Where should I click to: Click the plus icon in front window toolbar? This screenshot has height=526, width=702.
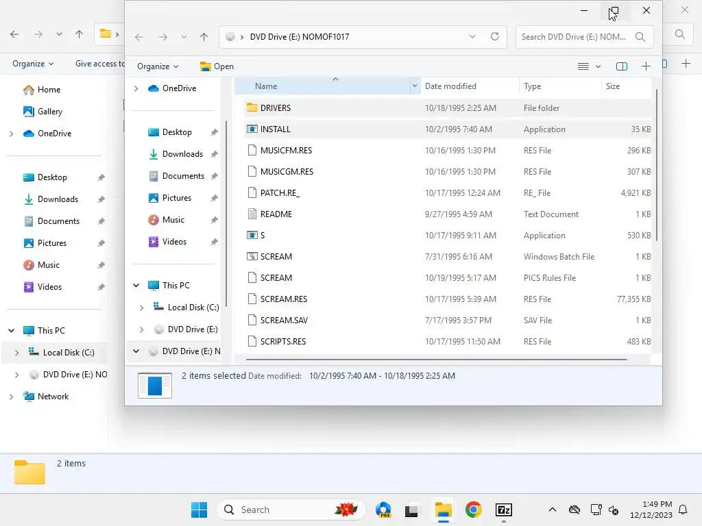646,66
